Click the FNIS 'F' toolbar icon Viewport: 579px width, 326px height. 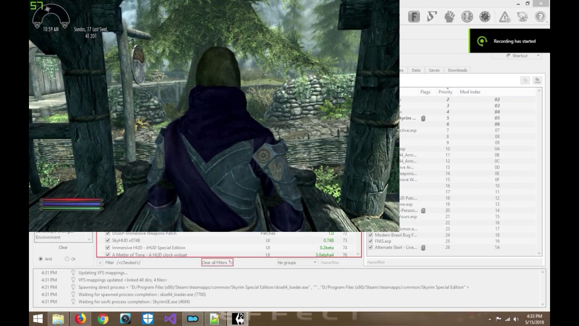413,17
